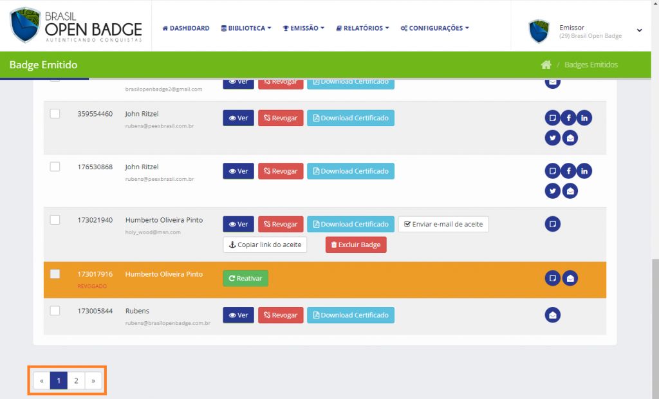Click the red Excluir Badge button
Image resolution: width=659 pixels, height=399 pixels.
coord(356,245)
